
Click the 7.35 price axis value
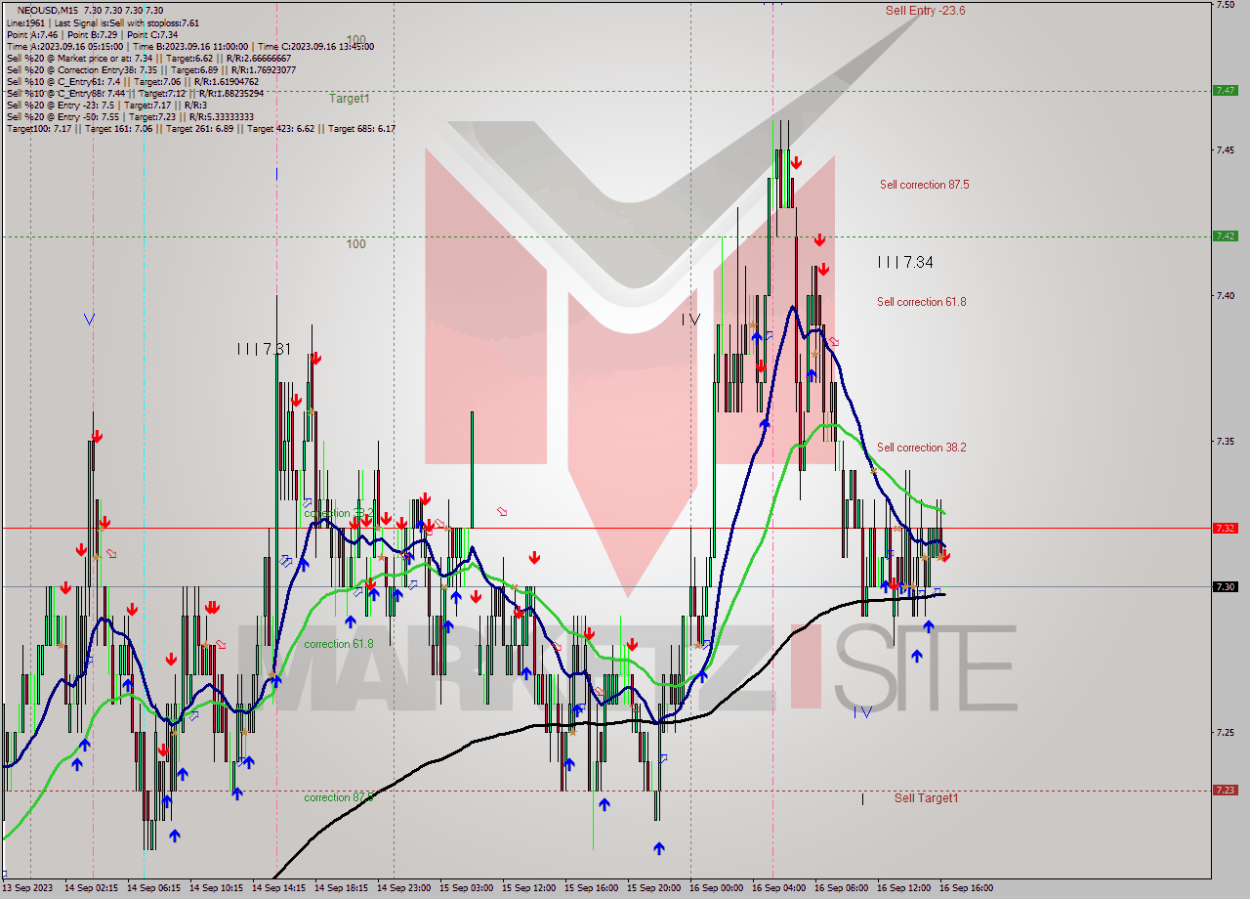(x=1226, y=441)
